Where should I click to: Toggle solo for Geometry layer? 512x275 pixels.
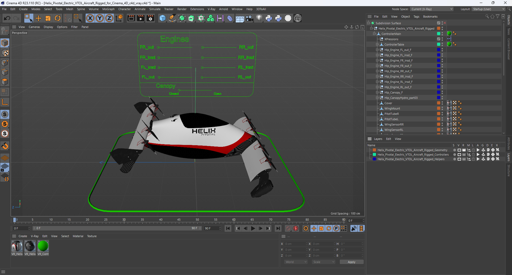(x=454, y=150)
